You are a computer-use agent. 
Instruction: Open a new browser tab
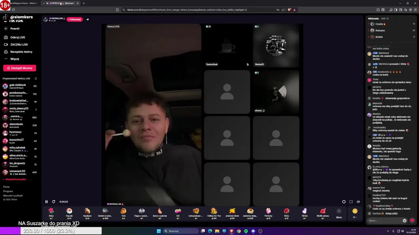pos(83,3)
